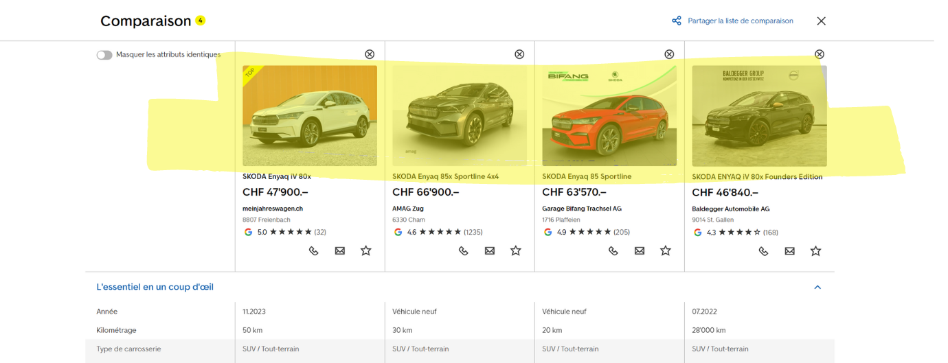
Task: Call AMAG Zug using the phone icon
Action: [463, 251]
